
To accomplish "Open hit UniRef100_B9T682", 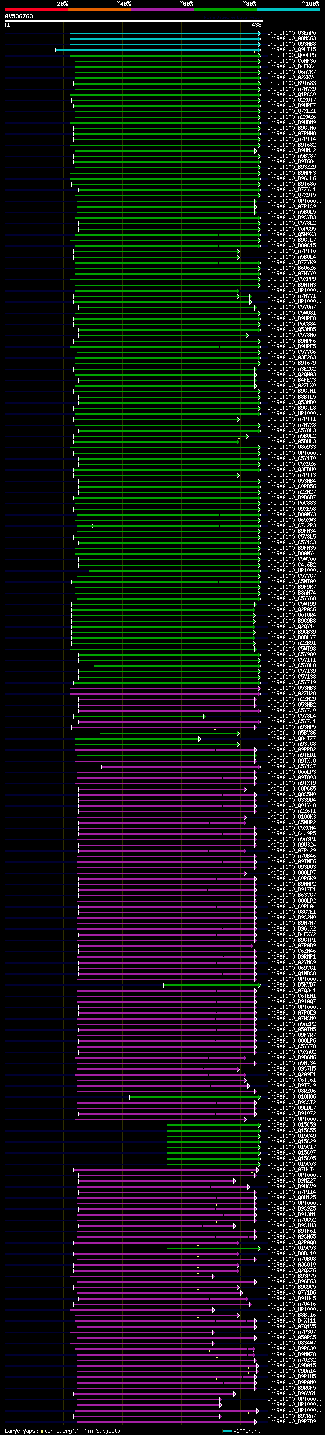I will click(291, 145).
